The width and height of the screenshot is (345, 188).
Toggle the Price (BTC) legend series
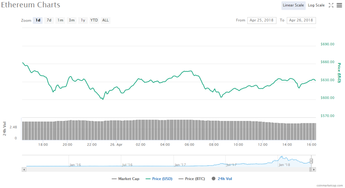click(192, 179)
